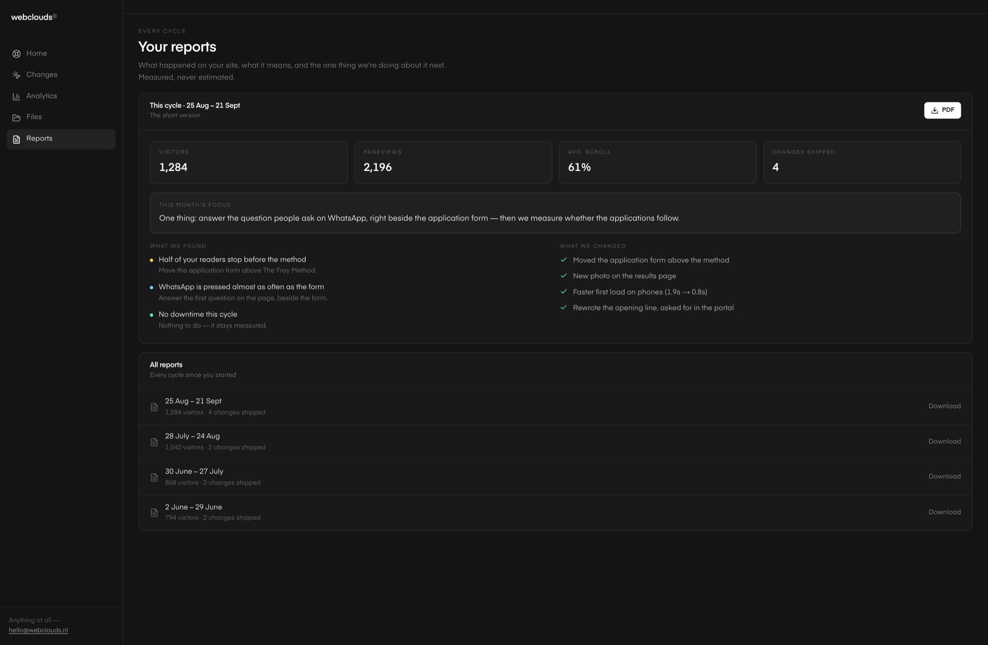Click checkmark beside 'Faster first load on phones'

pos(564,292)
